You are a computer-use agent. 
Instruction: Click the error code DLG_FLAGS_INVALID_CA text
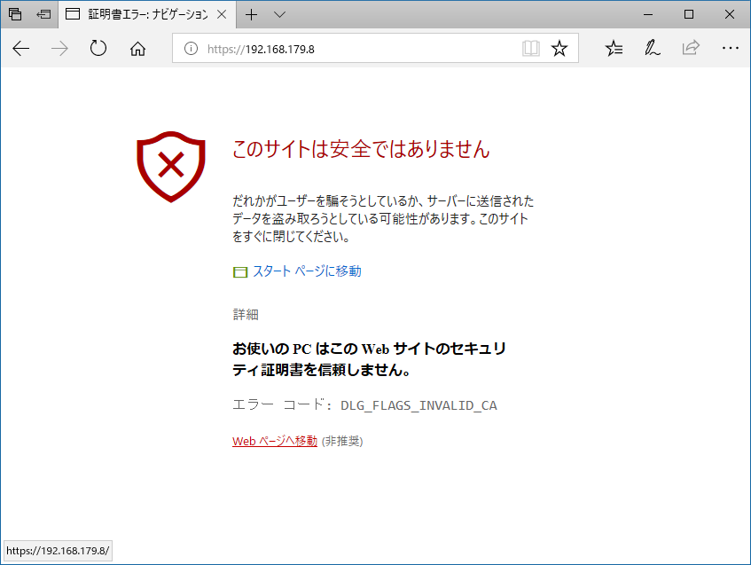point(419,405)
